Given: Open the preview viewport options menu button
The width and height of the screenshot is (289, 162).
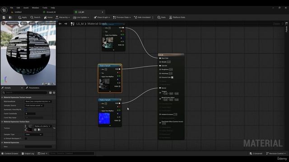Looking at the screenshot, I should pos(3,23).
